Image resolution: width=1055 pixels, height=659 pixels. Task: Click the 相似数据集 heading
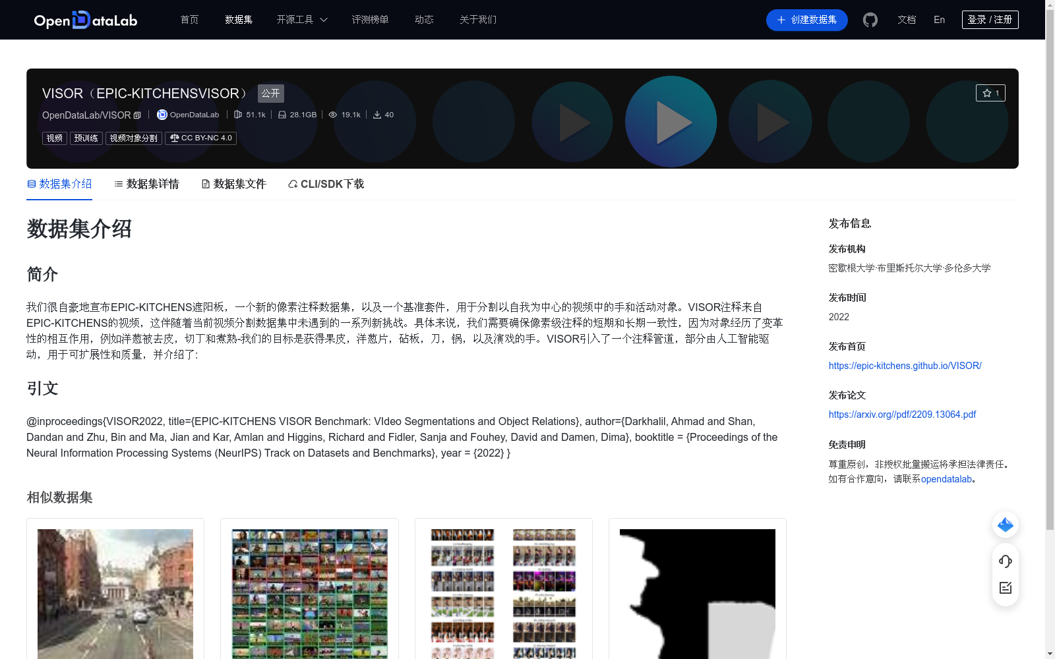point(59,498)
